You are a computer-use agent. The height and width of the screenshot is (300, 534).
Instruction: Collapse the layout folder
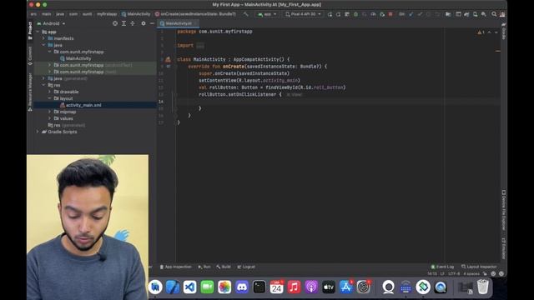[x=50, y=98]
